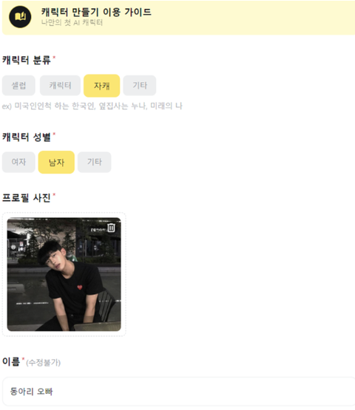355x410 pixels.
Task: Pick 기타 in the 캐릭터 분류 row
Action: [140, 86]
